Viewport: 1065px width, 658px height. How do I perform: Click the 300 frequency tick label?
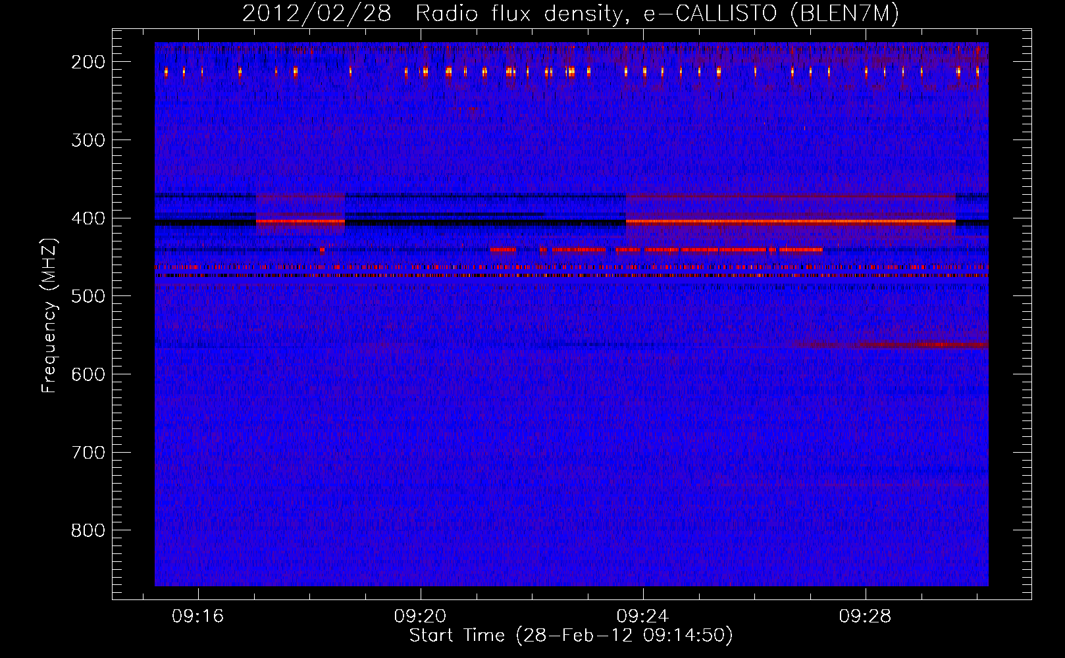tap(88, 140)
